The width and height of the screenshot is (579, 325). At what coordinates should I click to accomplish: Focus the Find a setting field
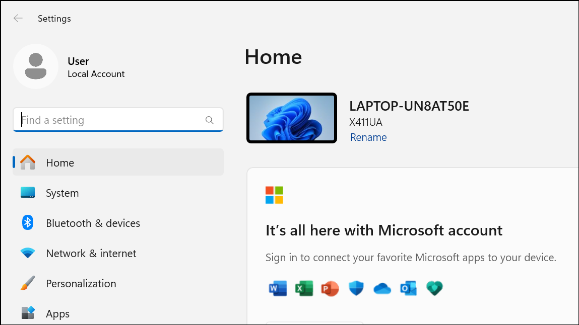pyautogui.click(x=118, y=120)
